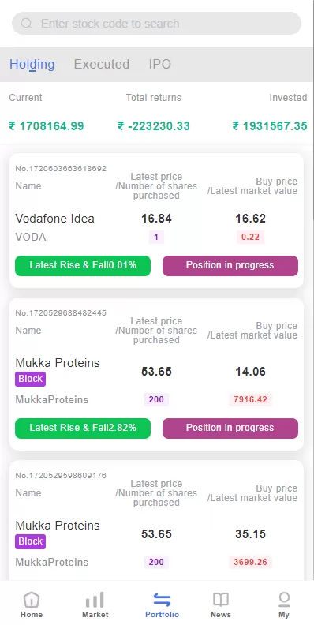Open the Market bar chart icon
This screenshot has width=314, height=625.
click(95, 600)
